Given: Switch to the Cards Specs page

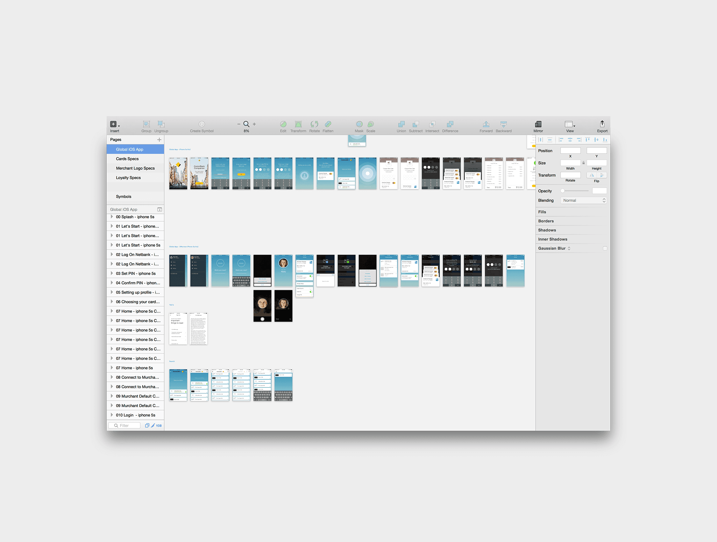Looking at the screenshot, I should pyautogui.click(x=127, y=159).
